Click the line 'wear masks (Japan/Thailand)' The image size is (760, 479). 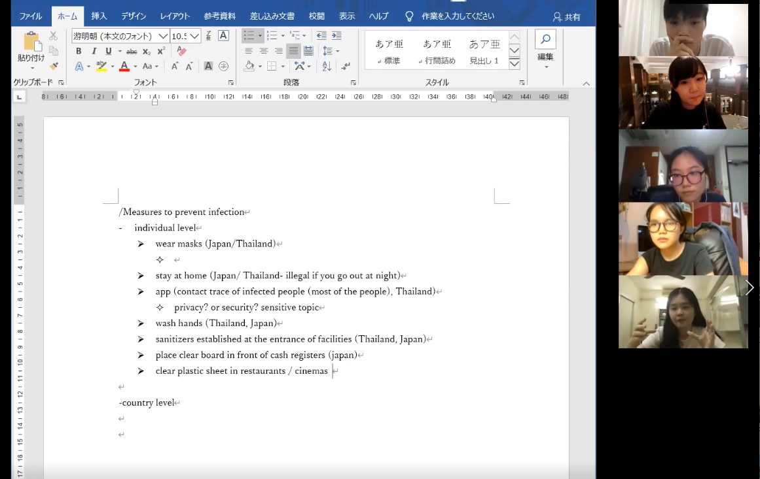pyautogui.click(x=215, y=244)
